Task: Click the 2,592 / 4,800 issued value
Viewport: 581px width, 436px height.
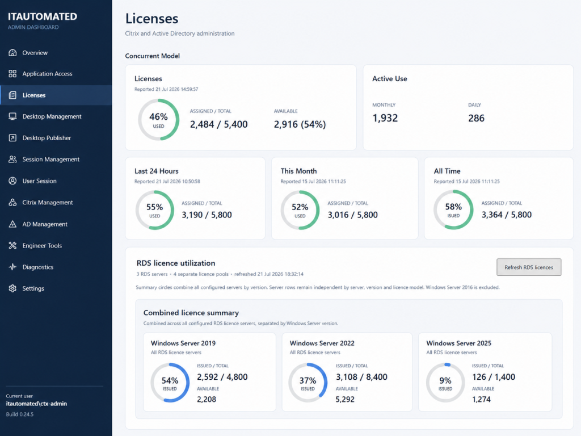Action: [222, 377]
